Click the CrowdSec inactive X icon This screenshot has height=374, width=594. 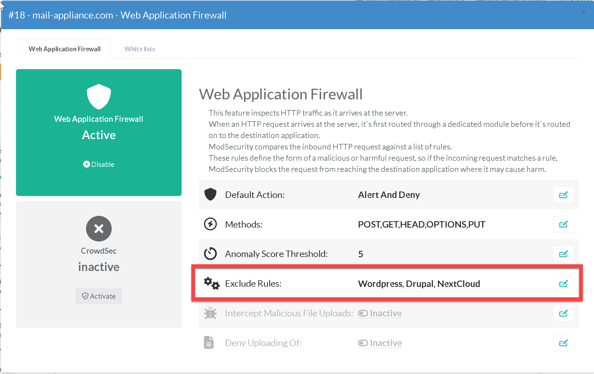(99, 229)
